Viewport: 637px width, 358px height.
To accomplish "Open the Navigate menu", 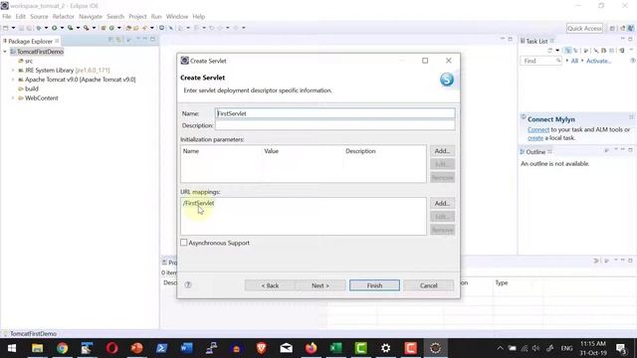I will (x=91, y=16).
